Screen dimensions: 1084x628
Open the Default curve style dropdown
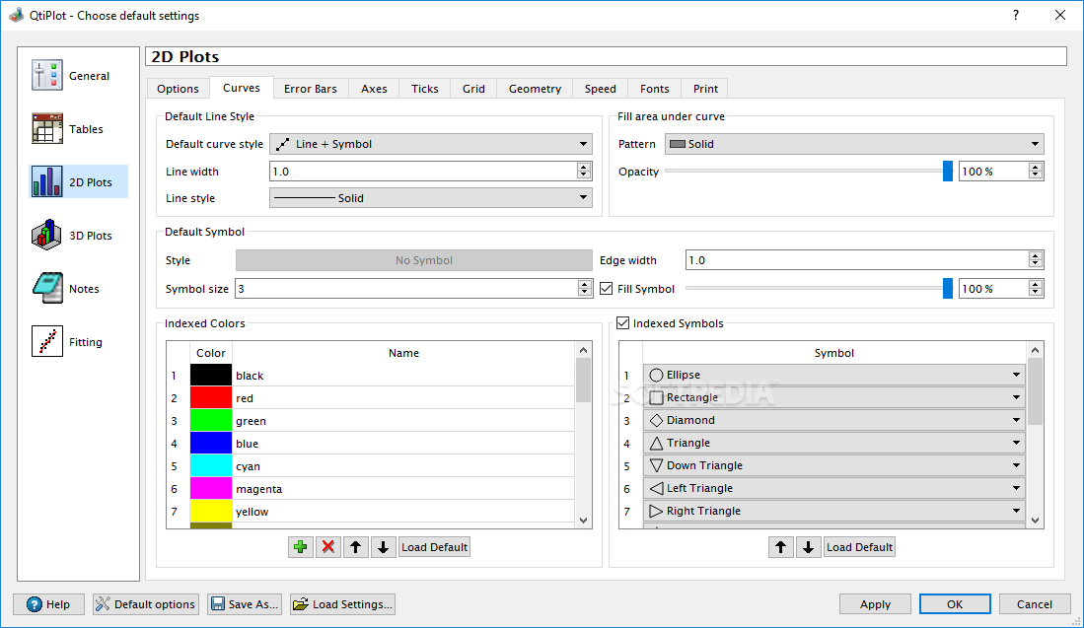pos(431,144)
